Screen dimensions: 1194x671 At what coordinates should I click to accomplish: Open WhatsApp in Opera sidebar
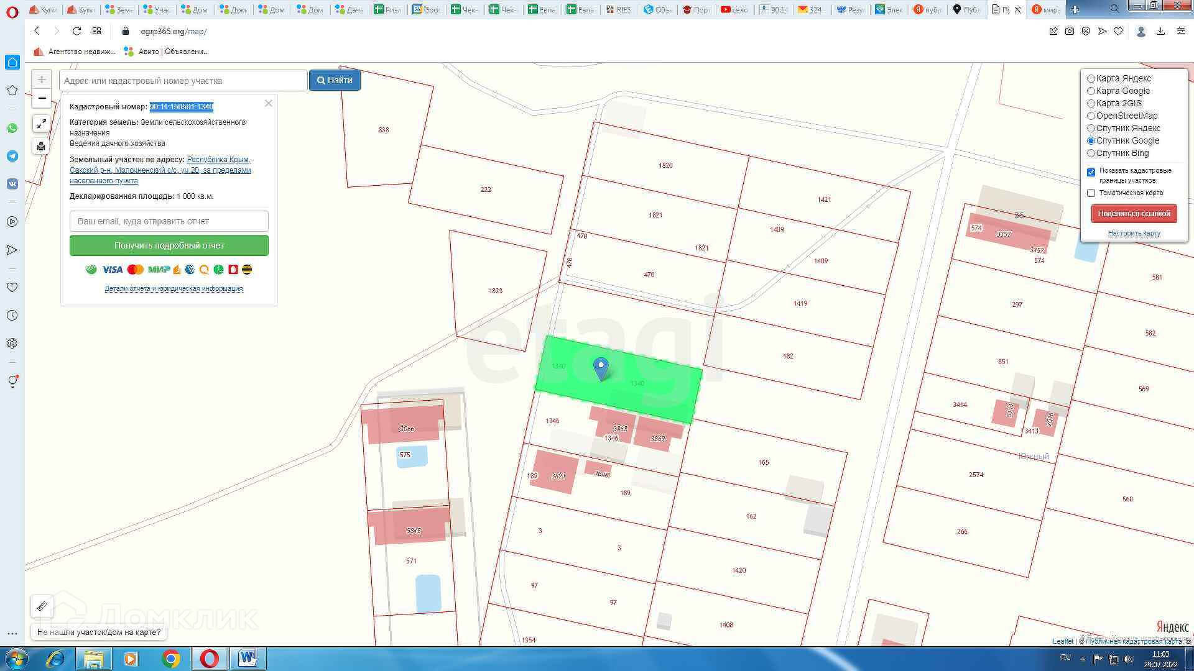12,128
